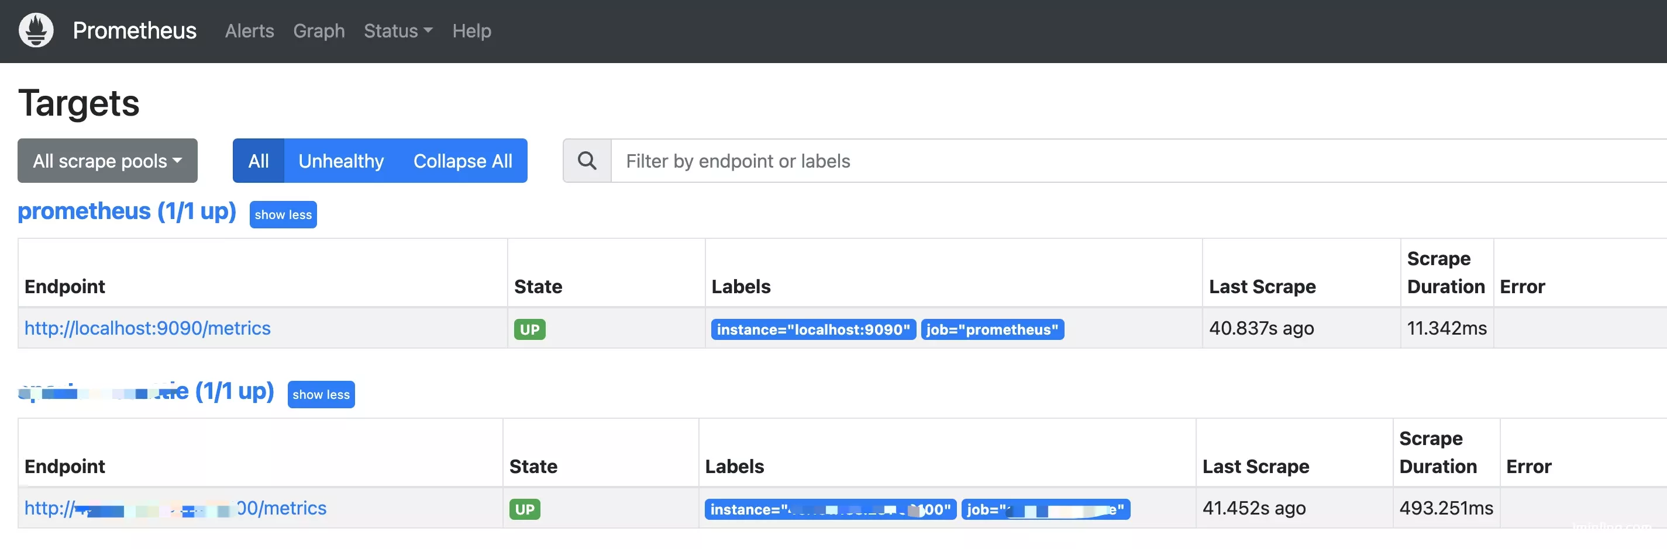Go to the Alerts page
This screenshot has height=549, width=1667.
tap(249, 31)
